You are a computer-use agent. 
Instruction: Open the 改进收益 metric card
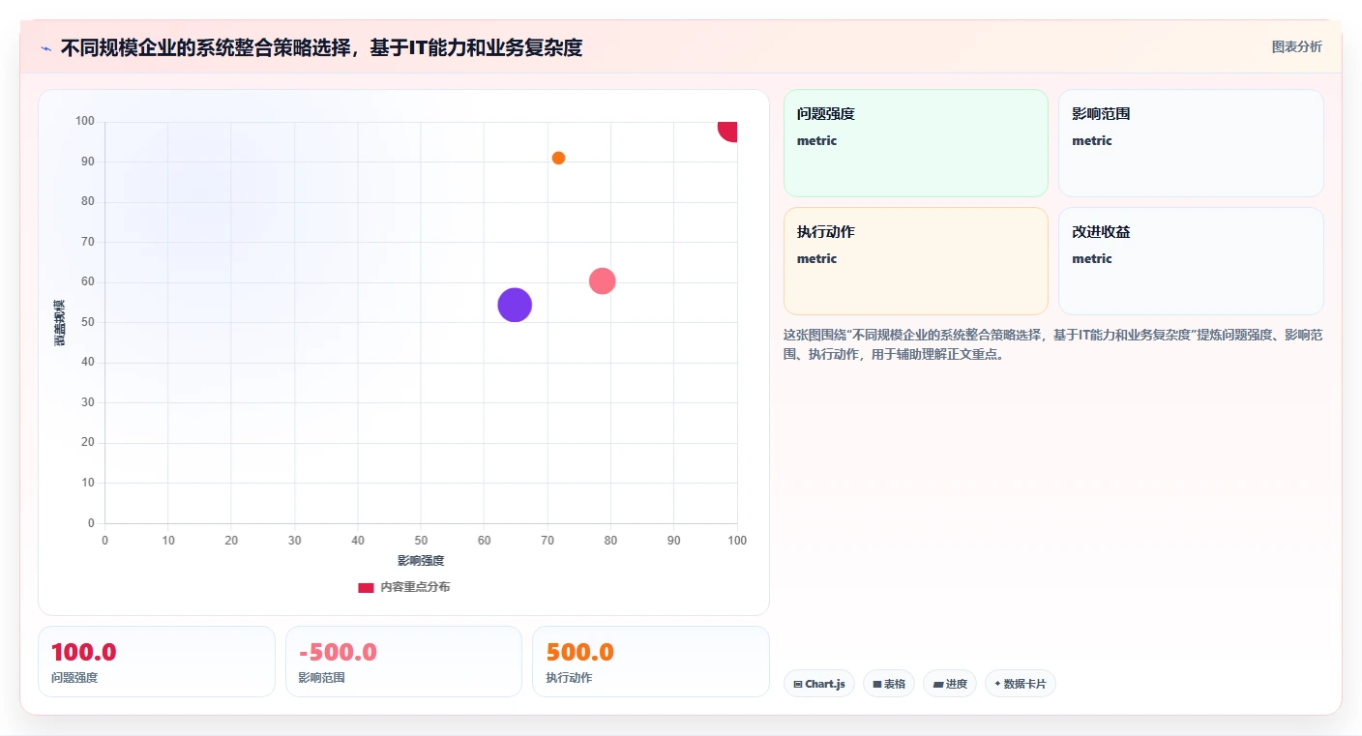(1191, 261)
